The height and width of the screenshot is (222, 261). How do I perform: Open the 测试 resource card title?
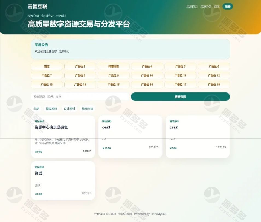click(x=39, y=173)
